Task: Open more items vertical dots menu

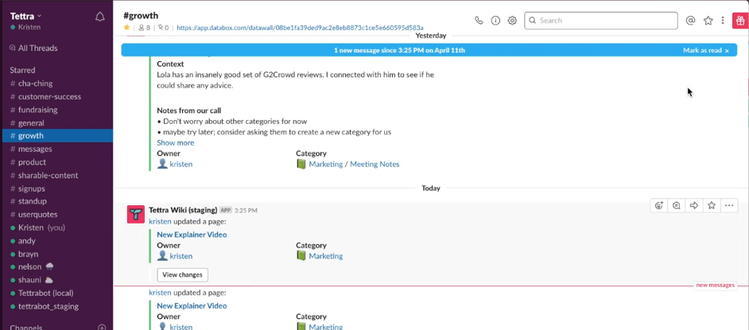Action: tap(723, 21)
